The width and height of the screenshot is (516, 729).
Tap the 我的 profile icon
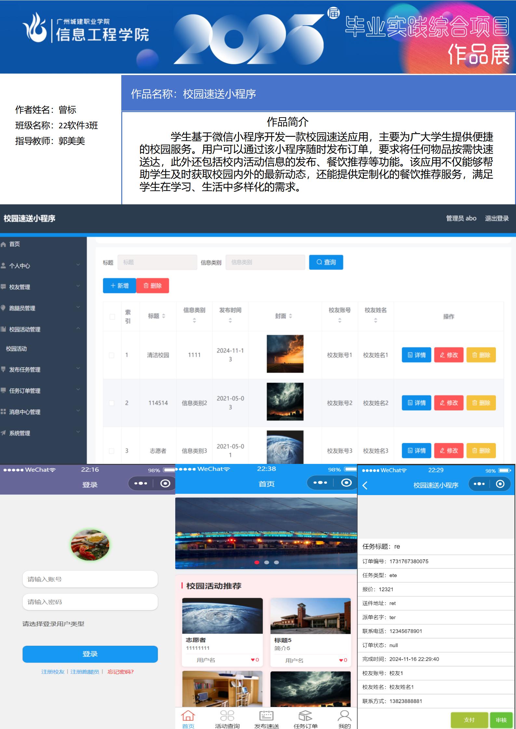coord(344,716)
